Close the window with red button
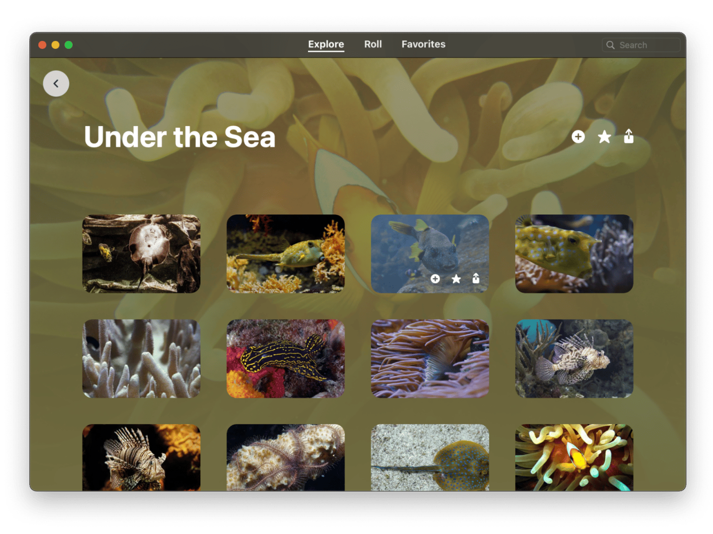Image resolution: width=713 pixels, height=534 pixels. 43,45
